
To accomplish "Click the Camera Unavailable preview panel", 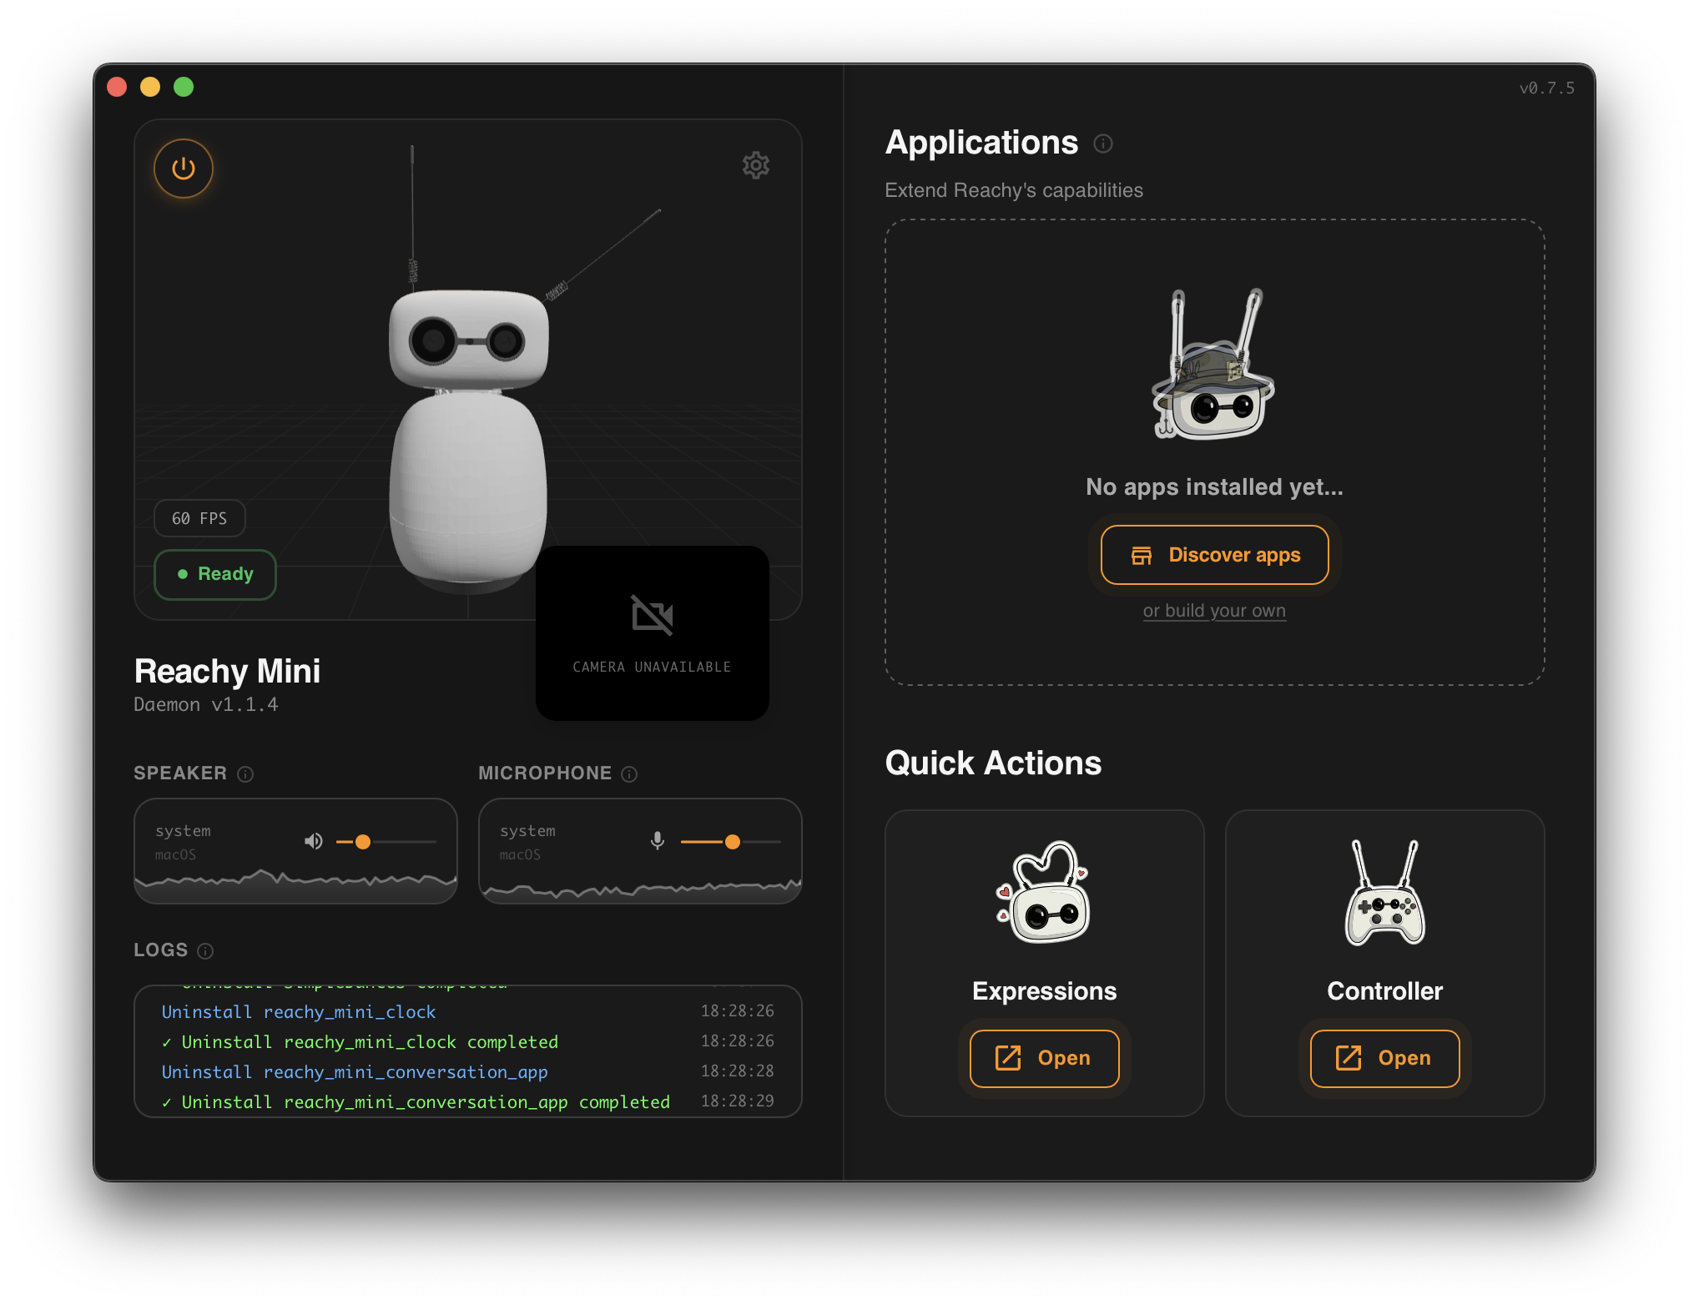I will [653, 633].
